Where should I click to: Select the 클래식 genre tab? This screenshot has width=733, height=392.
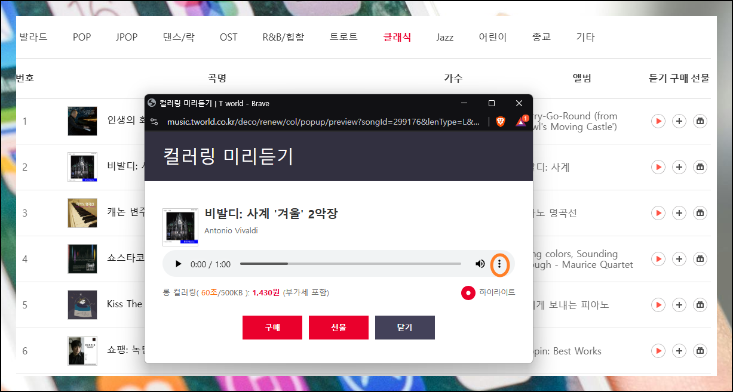[397, 37]
